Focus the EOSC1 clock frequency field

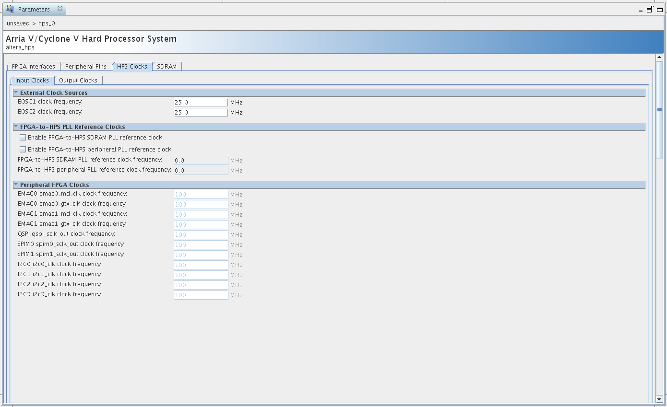point(201,102)
